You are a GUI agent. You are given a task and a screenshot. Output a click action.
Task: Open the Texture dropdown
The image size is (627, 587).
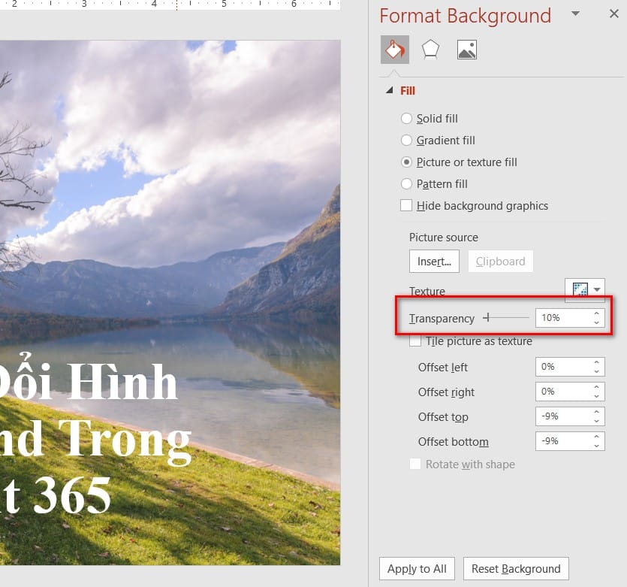596,288
